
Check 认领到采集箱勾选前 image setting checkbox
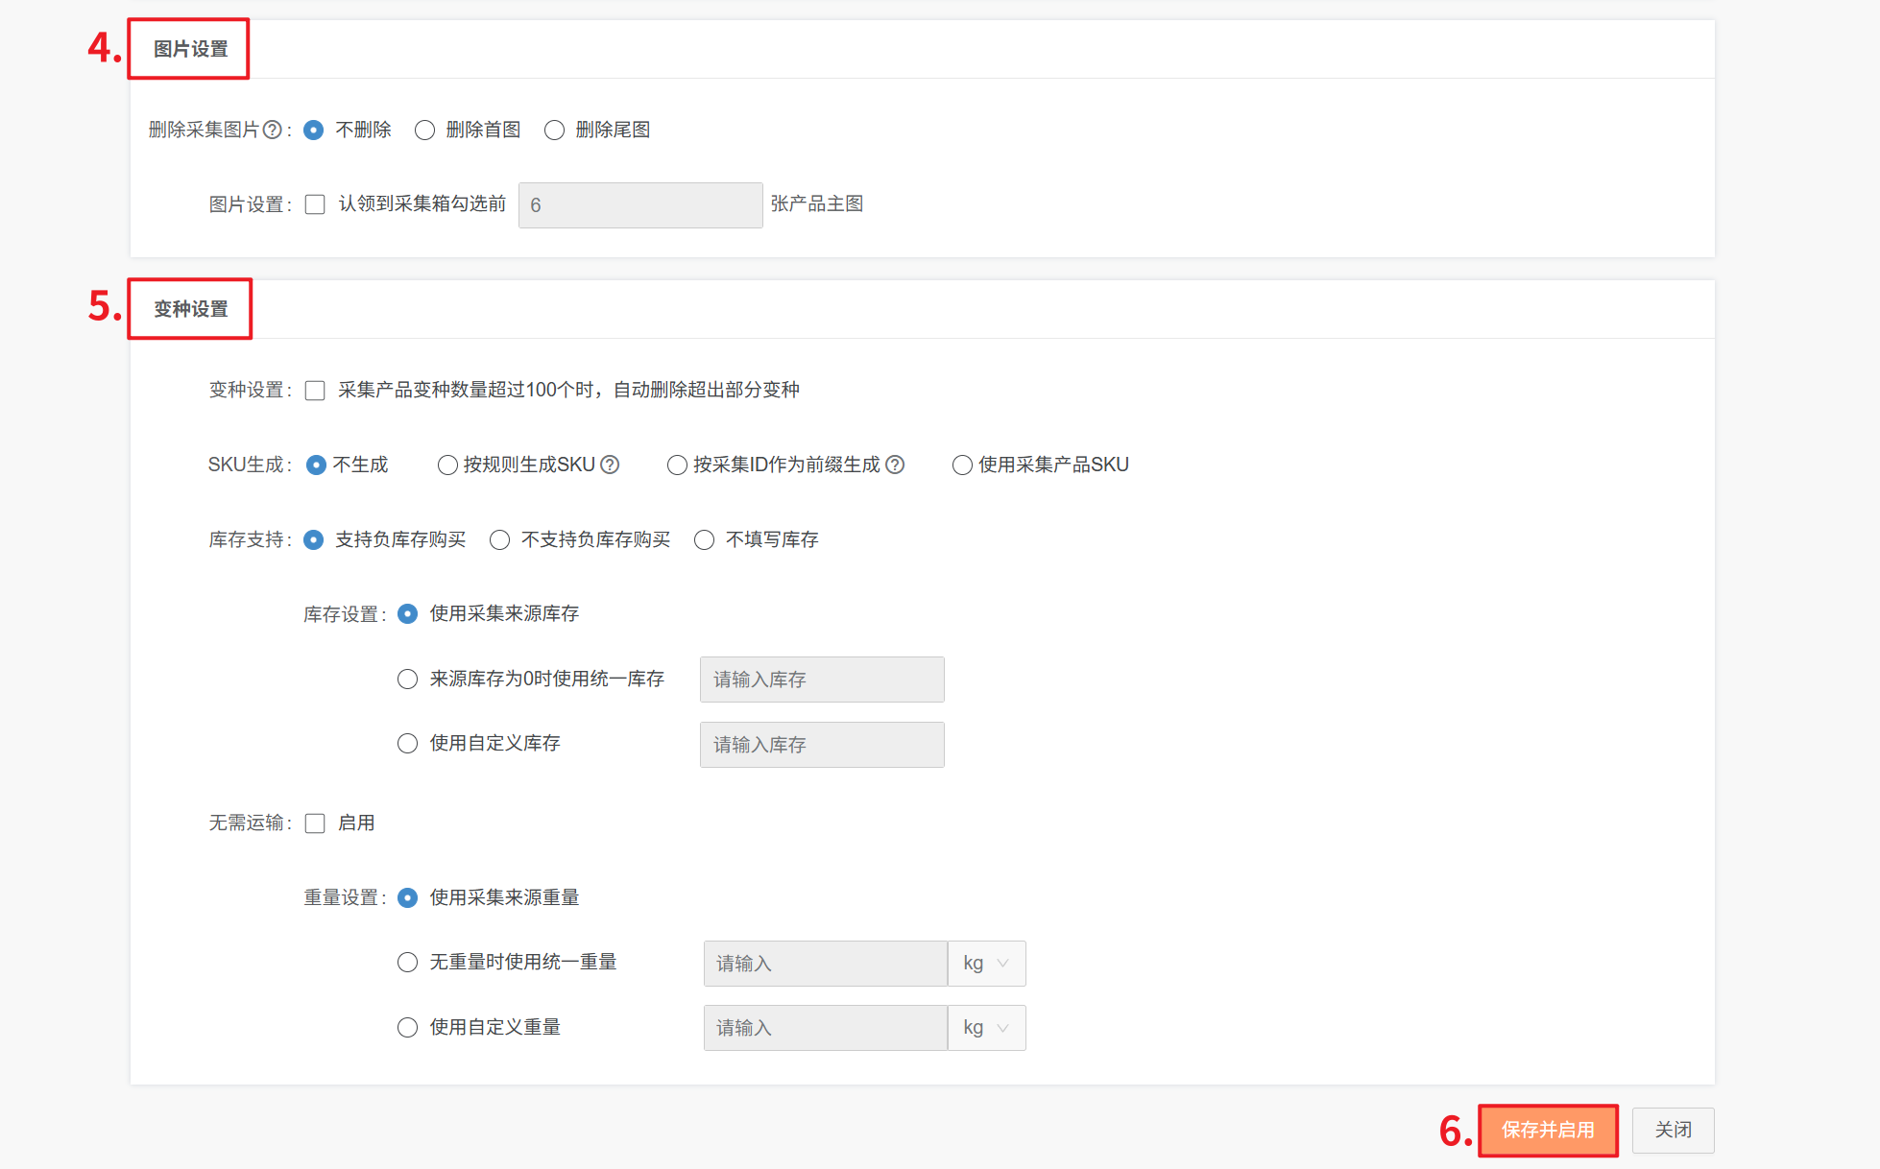coord(315,204)
